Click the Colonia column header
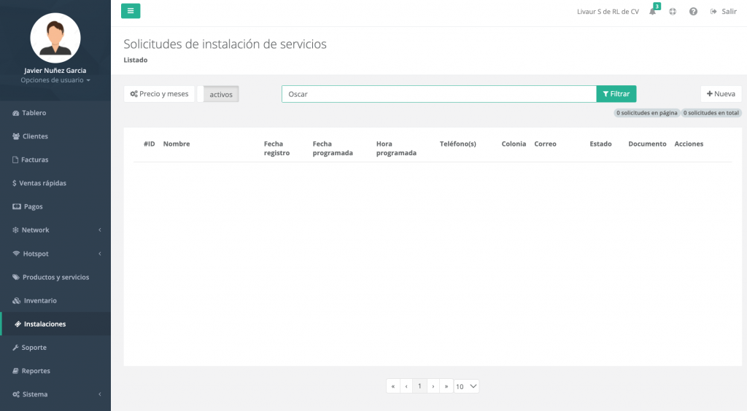 click(x=514, y=144)
